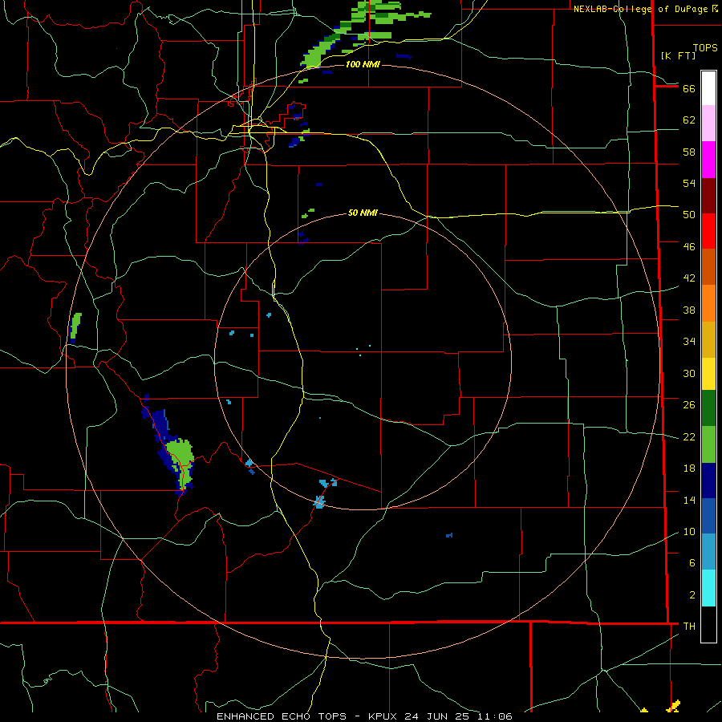Image resolution: width=722 pixels, height=722 pixels.
Task: Click the TH threshold label on the legend
Action: pyautogui.click(x=689, y=627)
